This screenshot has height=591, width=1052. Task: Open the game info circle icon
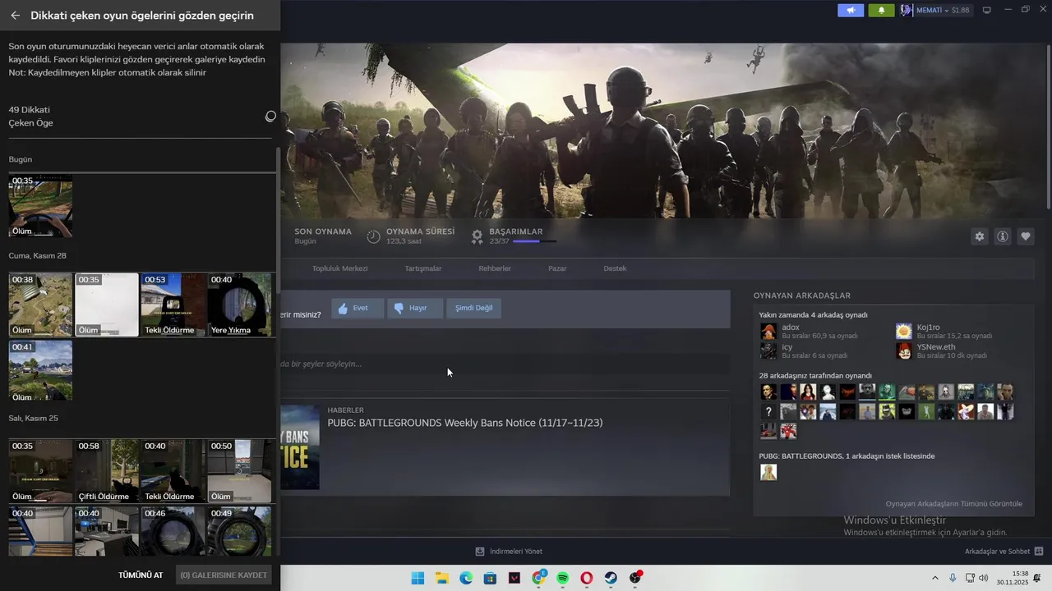coord(1003,236)
